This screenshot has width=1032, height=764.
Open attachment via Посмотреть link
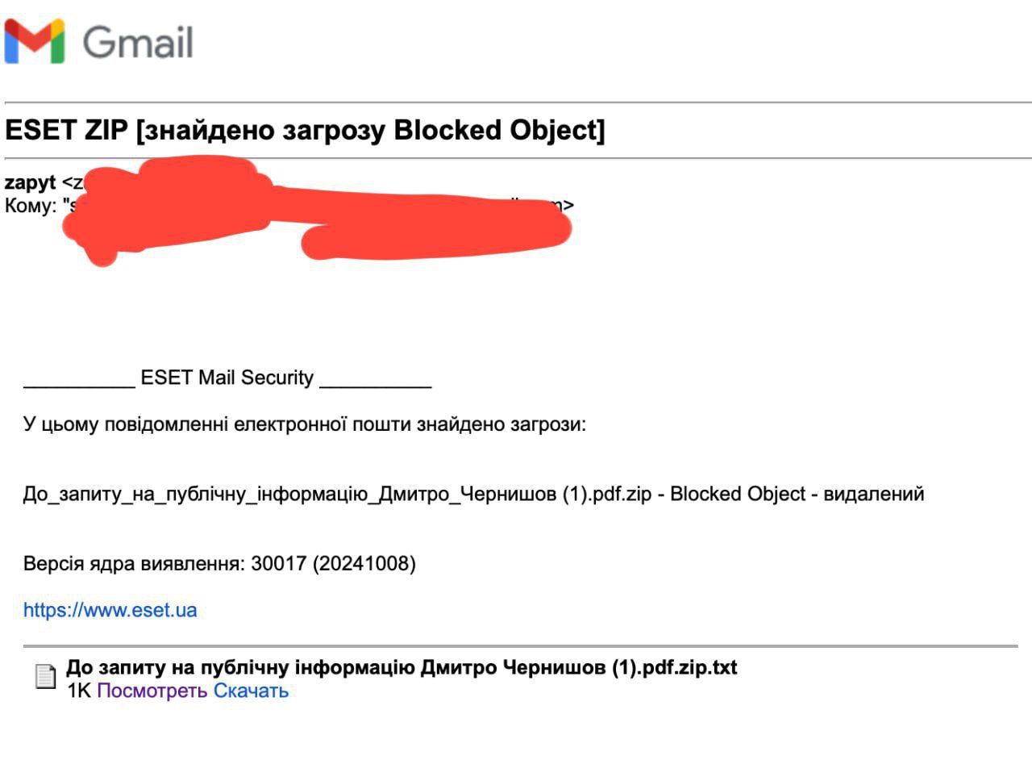point(152,691)
